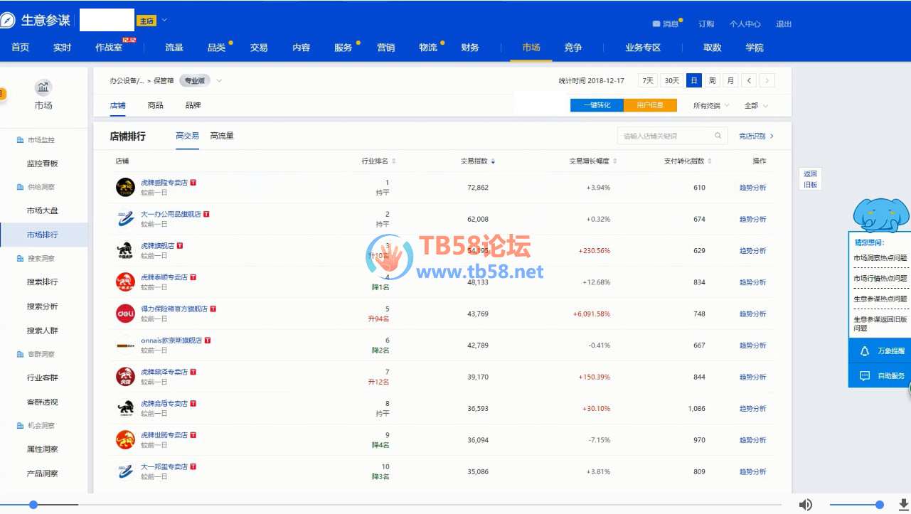Screen dimensions: 911x514
Task: Click the Tmall badge beside 虎牌旗舰店
Action: (180, 245)
